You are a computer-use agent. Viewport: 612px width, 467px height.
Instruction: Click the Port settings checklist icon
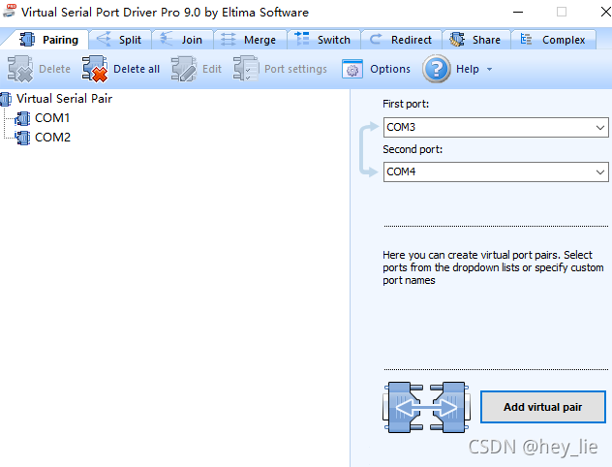point(246,69)
